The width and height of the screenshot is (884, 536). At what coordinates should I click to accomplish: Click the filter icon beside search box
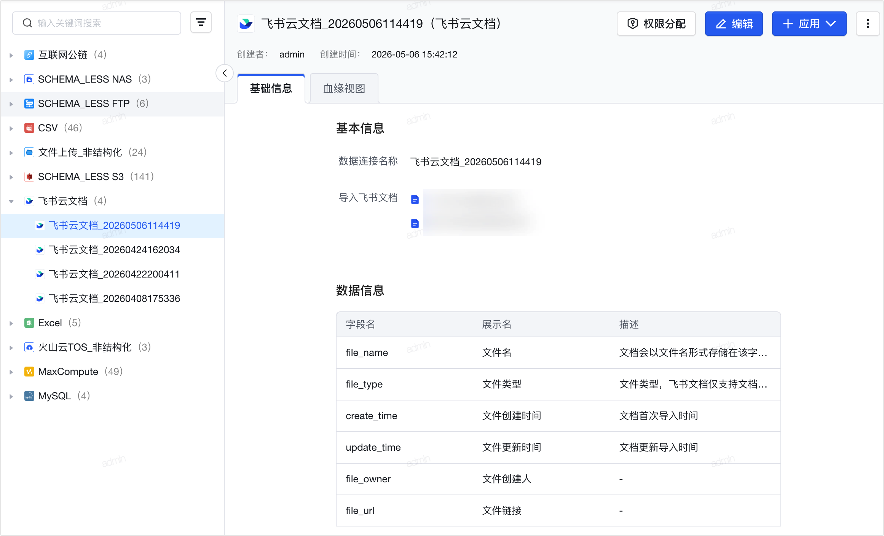[x=201, y=22]
